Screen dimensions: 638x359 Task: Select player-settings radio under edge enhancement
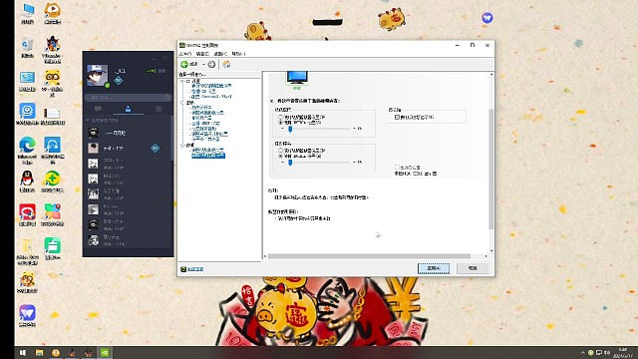point(280,117)
